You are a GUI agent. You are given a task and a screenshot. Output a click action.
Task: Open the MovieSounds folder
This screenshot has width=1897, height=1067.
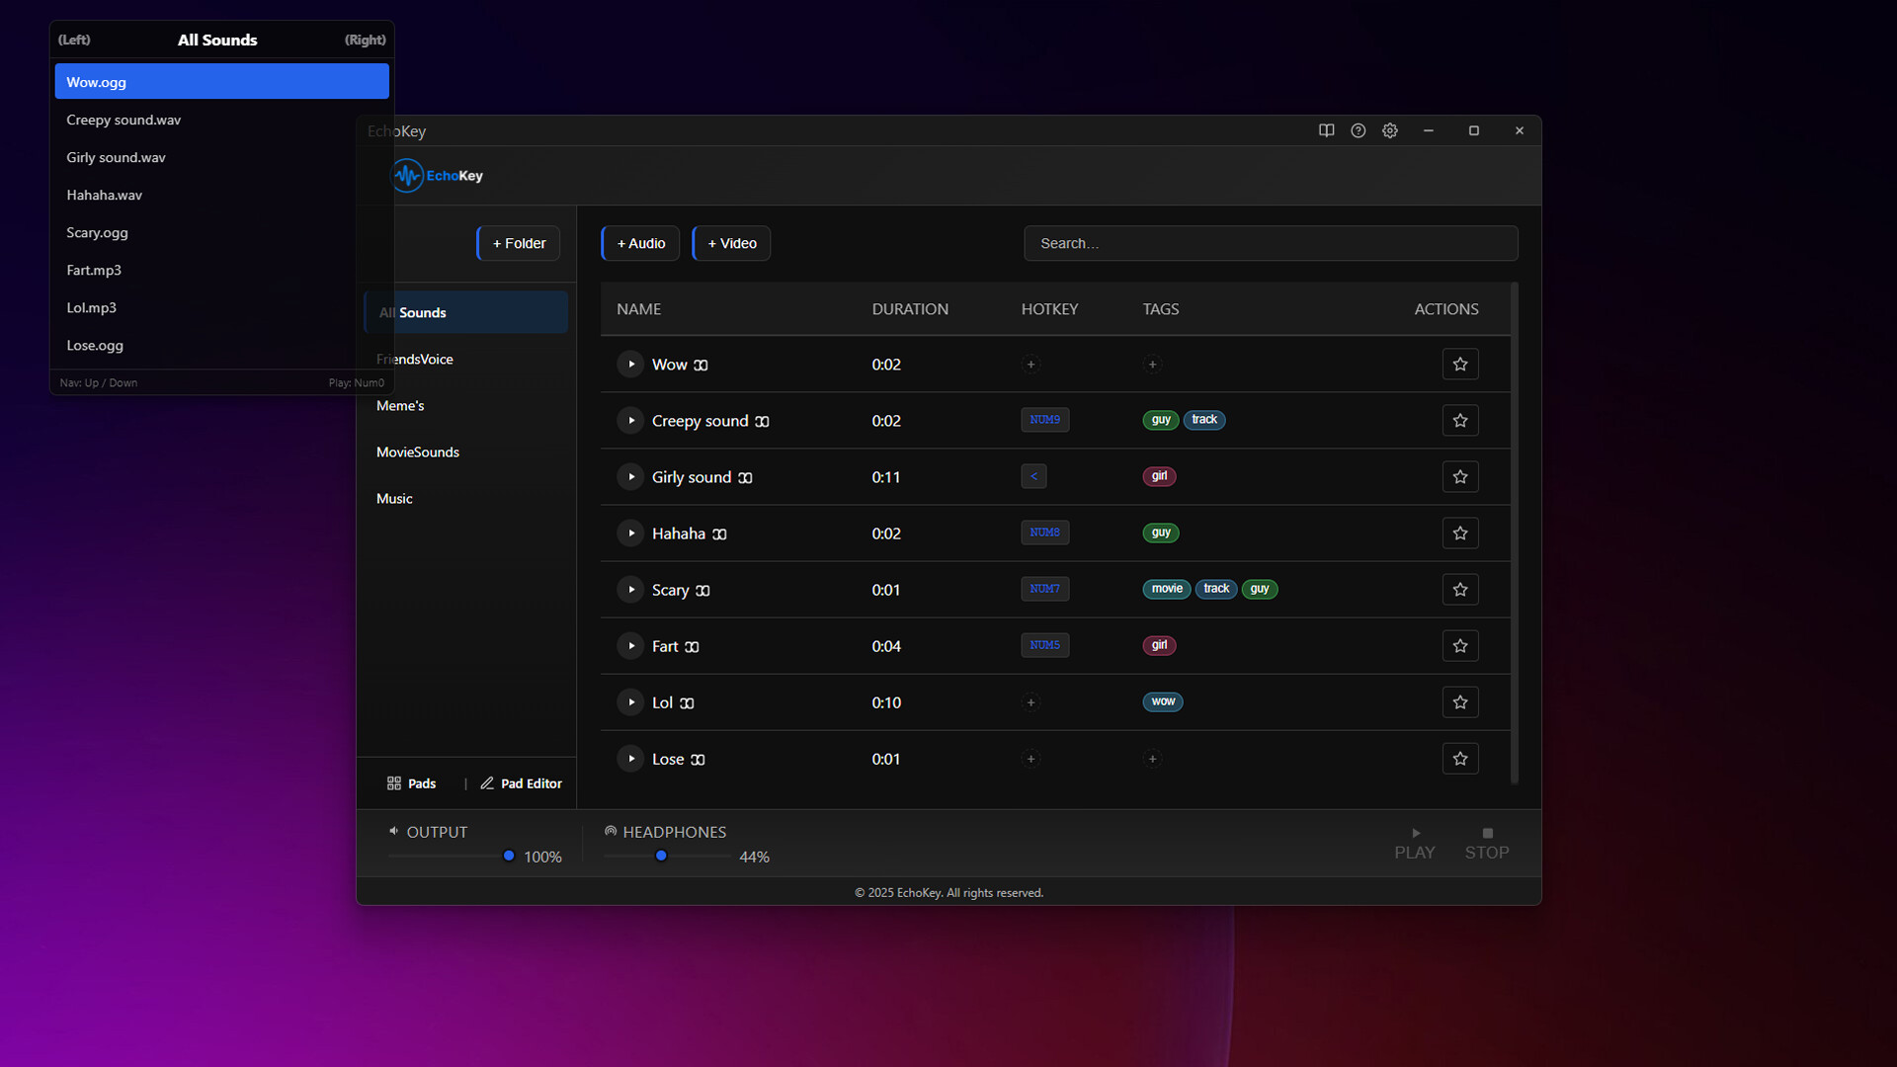tap(466, 451)
